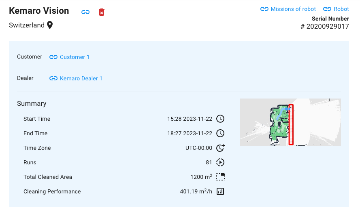Click the Time Zone clock-plus icon

[220, 148]
